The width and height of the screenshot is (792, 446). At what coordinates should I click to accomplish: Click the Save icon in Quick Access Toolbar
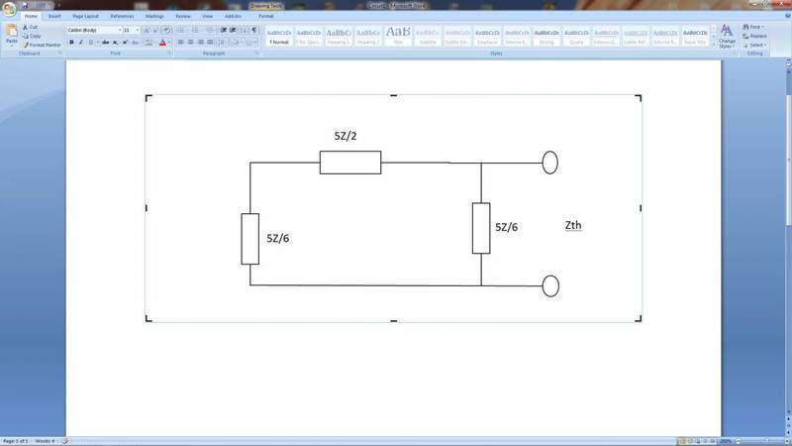point(24,6)
